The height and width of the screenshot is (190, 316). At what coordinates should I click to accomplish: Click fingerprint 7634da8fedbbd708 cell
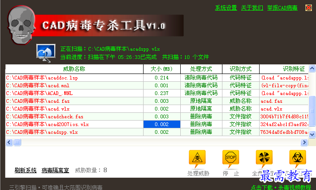tap(284, 132)
